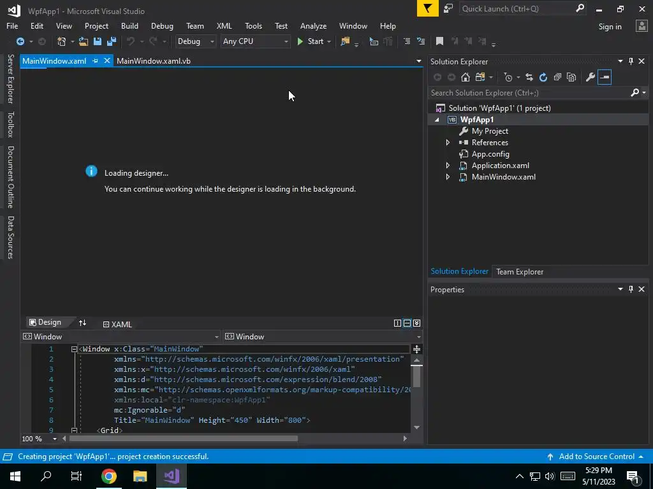
Task: Select the Design view tab
Action: pyautogui.click(x=45, y=322)
